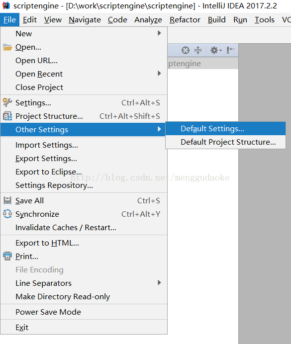Image resolution: width=291 pixels, height=344 pixels.
Task: Open Project Structure... menu entry
Action: [x=84, y=116]
